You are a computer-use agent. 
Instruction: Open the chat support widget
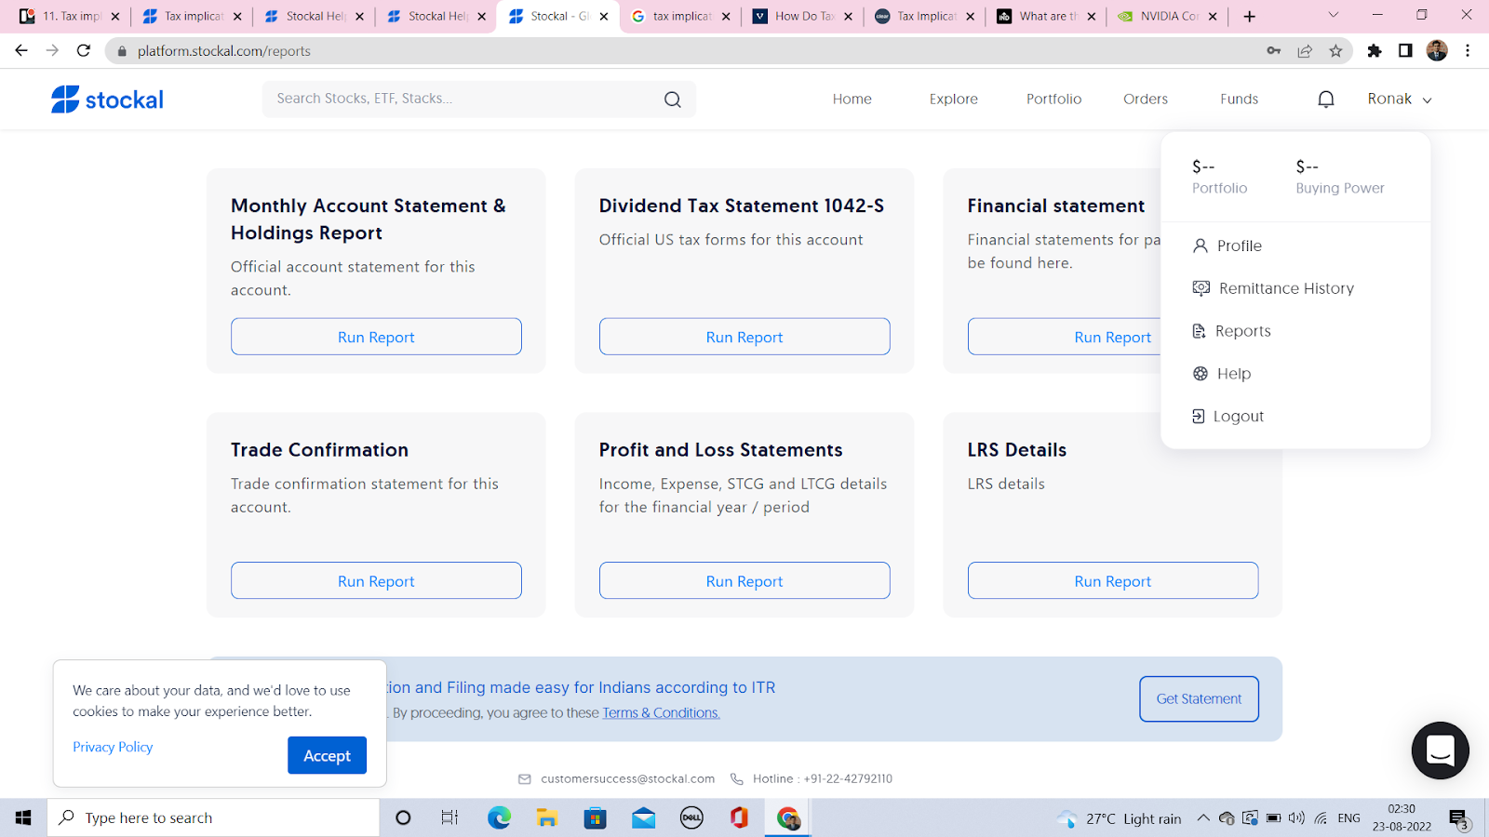click(x=1440, y=751)
